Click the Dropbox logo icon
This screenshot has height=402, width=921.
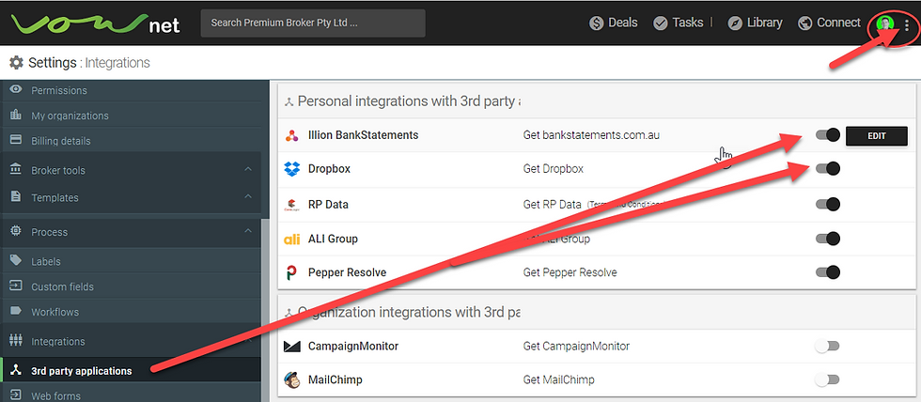click(x=291, y=169)
